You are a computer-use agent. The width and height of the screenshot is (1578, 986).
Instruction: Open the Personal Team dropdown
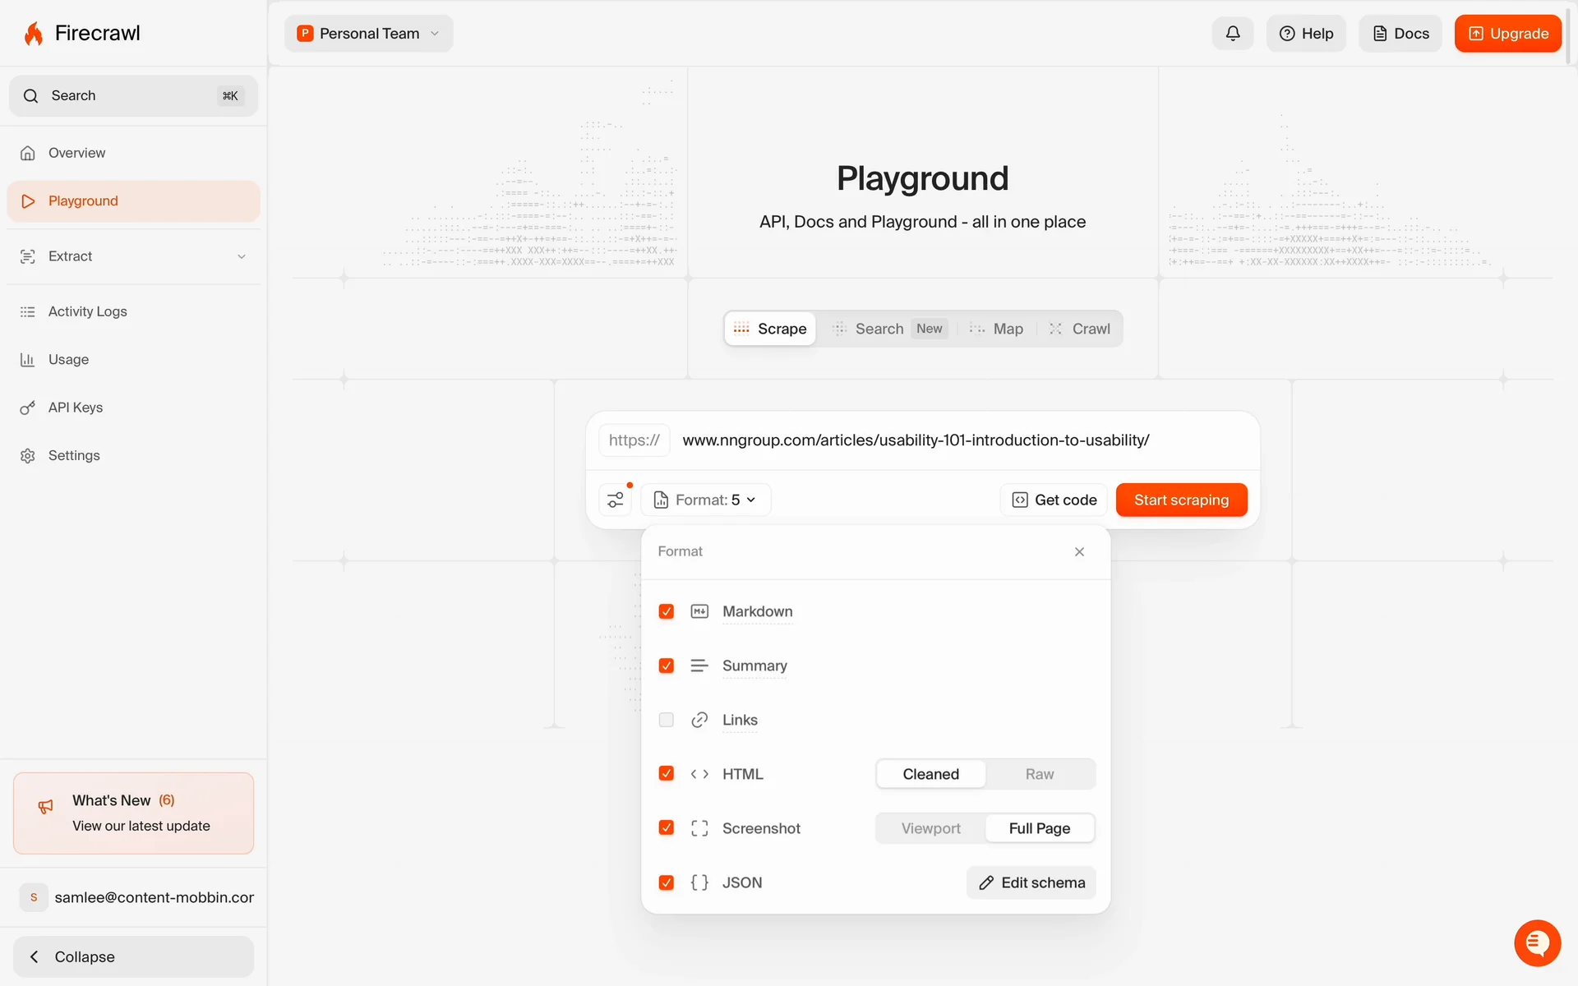point(369,34)
